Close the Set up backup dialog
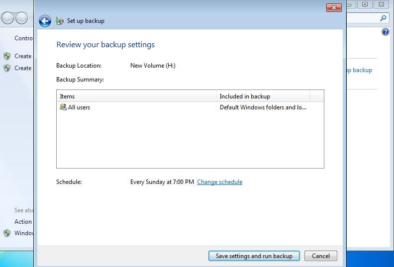Screen dimensions: 394x267 click(x=333, y=8)
